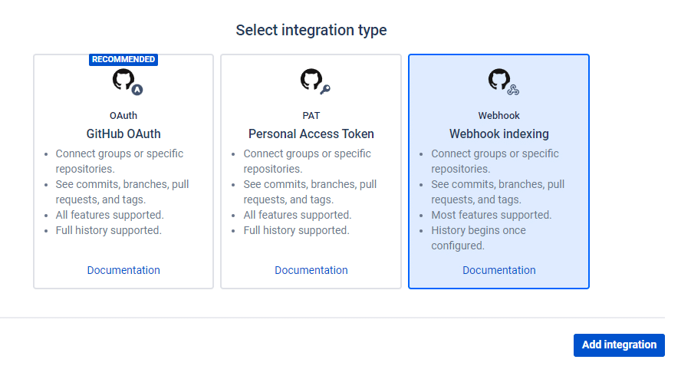The image size is (691, 376).
Task: Click 'Full history supported' in OAuth card
Action: [x=108, y=230]
